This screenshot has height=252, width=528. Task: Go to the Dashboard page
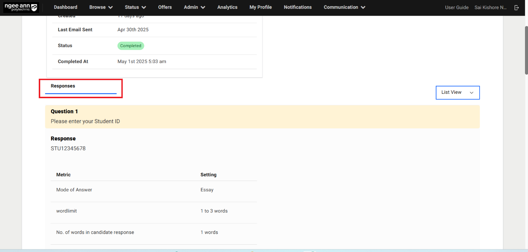pos(65,7)
